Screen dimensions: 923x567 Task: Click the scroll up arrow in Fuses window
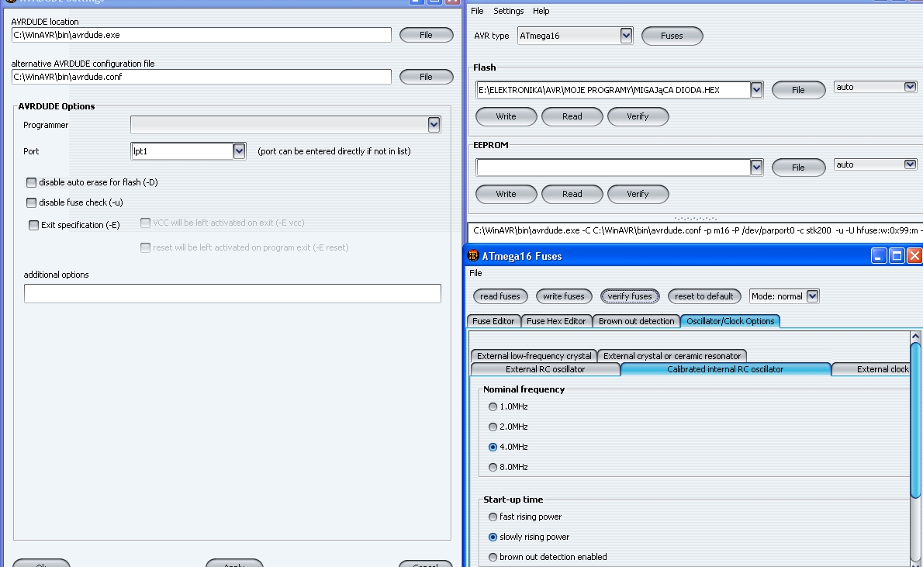(915, 336)
